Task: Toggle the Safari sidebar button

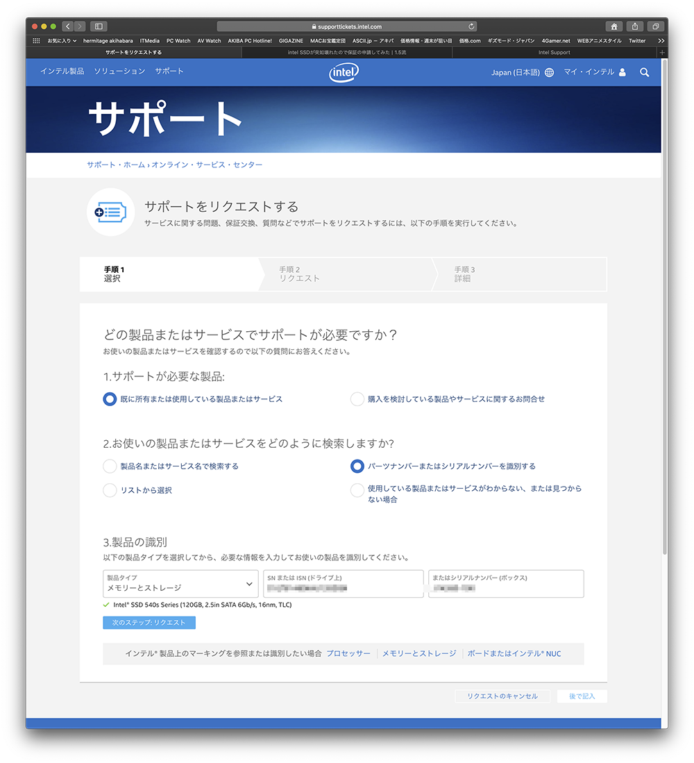Action: point(99,26)
